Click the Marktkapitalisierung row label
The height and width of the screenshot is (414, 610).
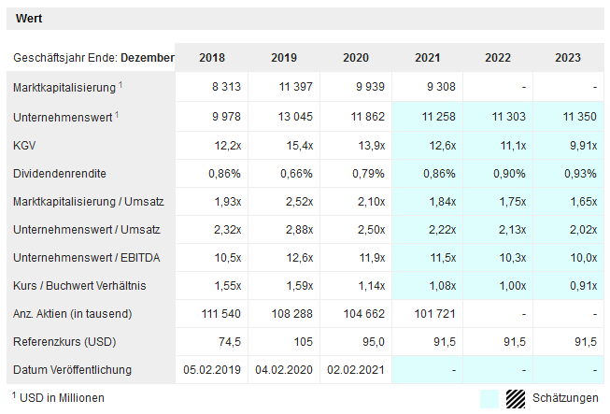coord(64,87)
